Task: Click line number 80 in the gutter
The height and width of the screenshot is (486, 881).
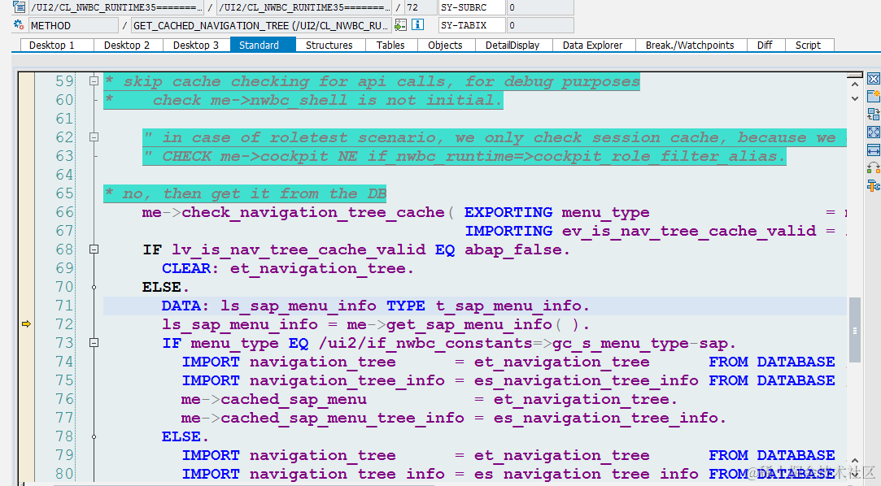Action: point(64,474)
